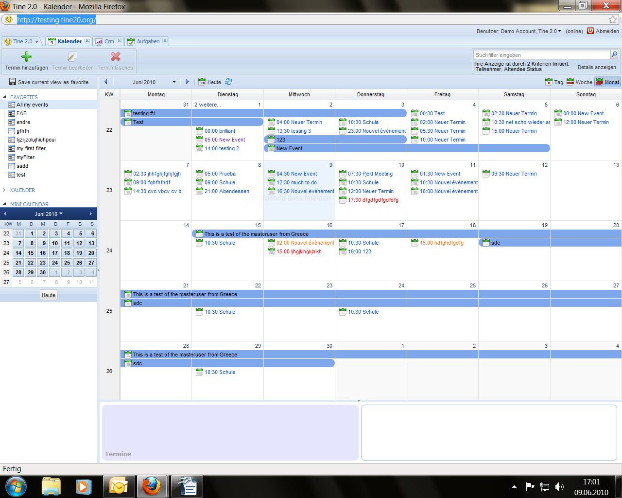Toggle the Monat month view button
This screenshot has width=622, height=498.
tap(607, 82)
